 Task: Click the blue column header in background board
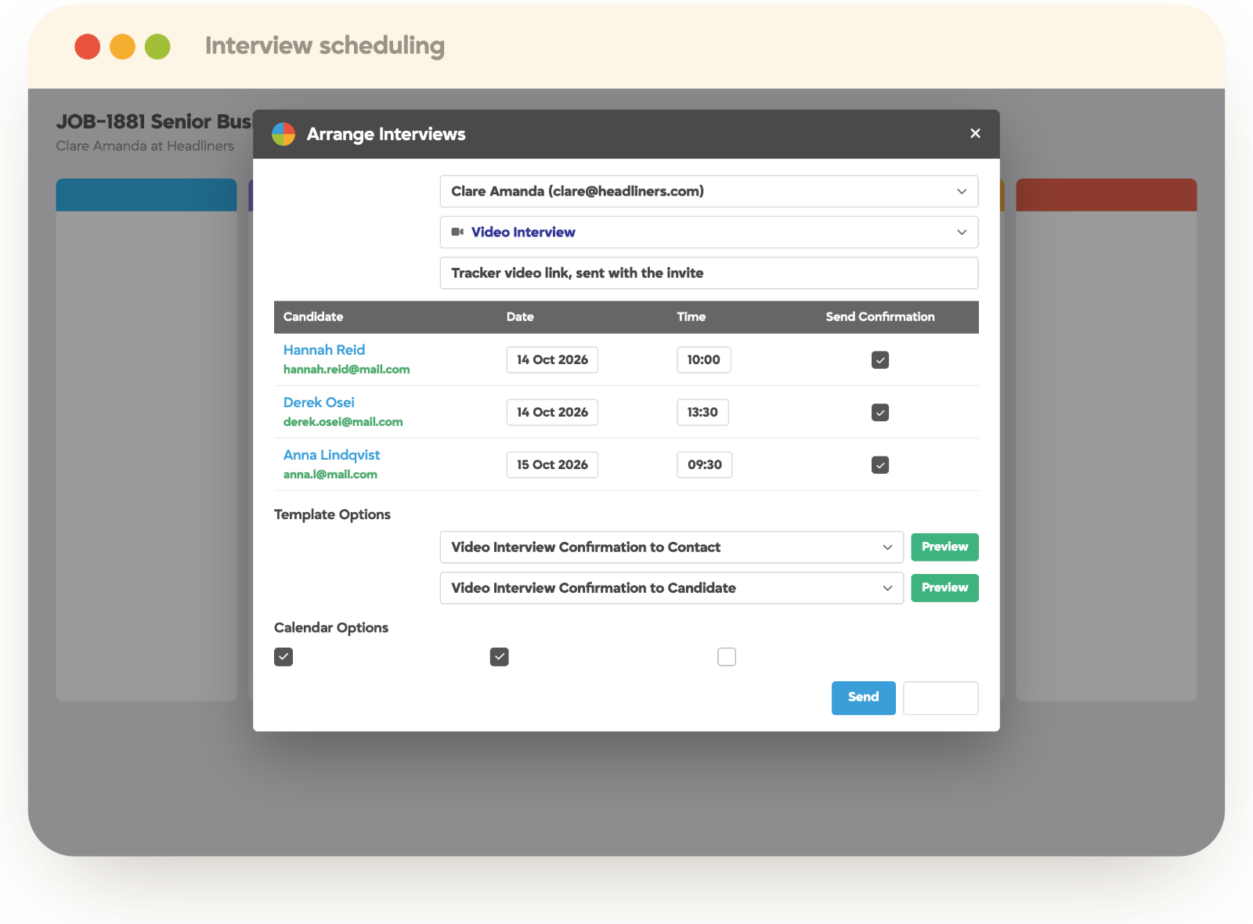click(x=146, y=195)
